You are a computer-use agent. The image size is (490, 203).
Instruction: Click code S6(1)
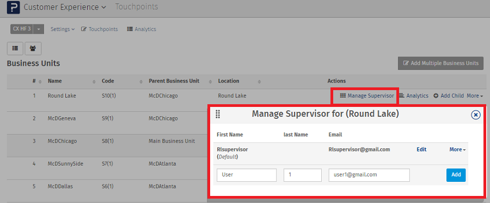pyautogui.click(x=108, y=187)
